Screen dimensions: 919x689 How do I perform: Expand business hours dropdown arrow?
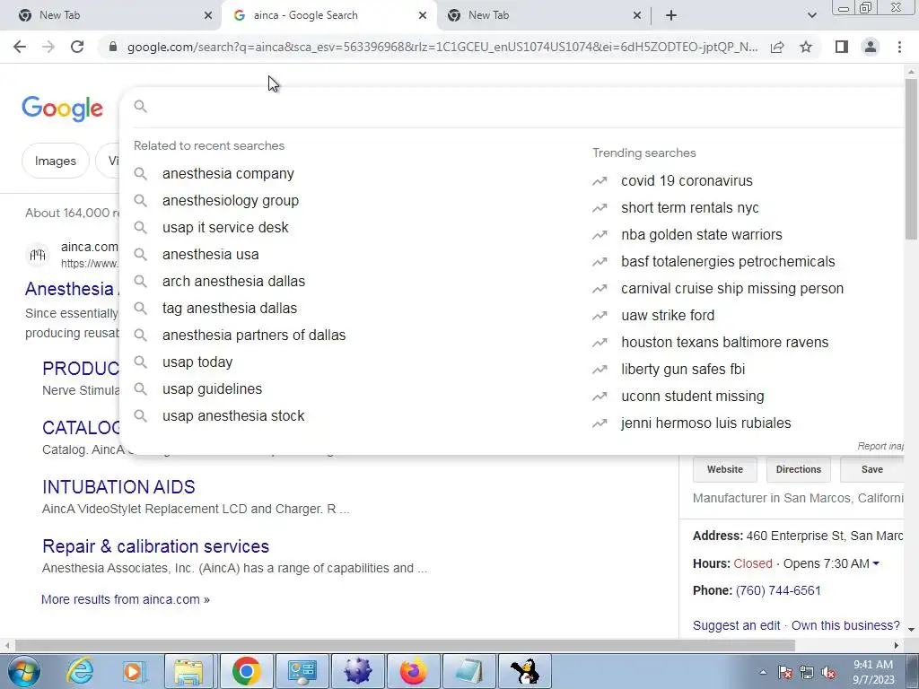[x=876, y=563]
